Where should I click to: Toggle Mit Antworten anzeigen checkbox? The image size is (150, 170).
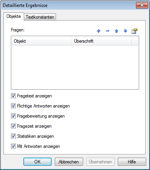tap(13, 146)
